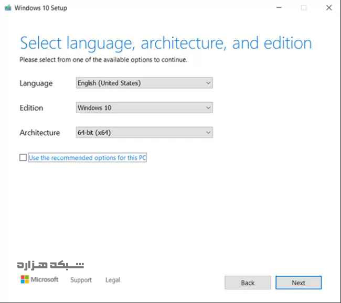The height and width of the screenshot is (303, 341).
Task: Open the Legal link
Action: [113, 280]
